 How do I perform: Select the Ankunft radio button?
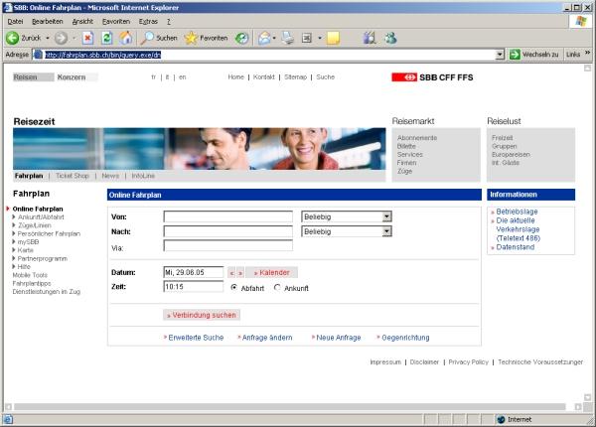pos(277,288)
